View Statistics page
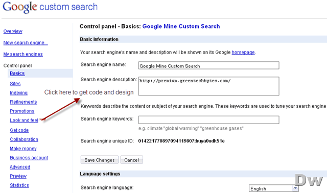This screenshot has height=193, width=327. pyautogui.click(x=19, y=185)
